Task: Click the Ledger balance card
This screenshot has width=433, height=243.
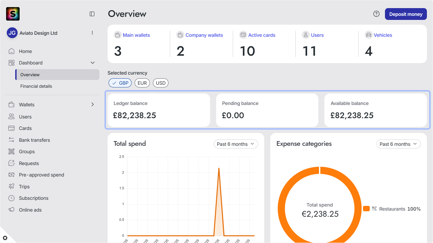Action: pos(159,110)
